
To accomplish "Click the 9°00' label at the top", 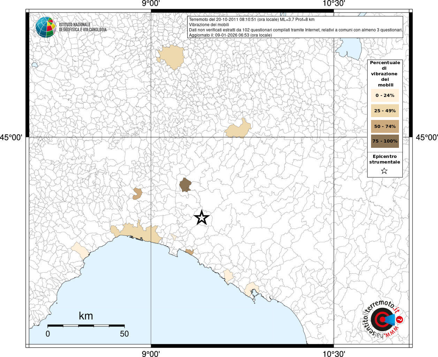I will [x=151, y=3].
